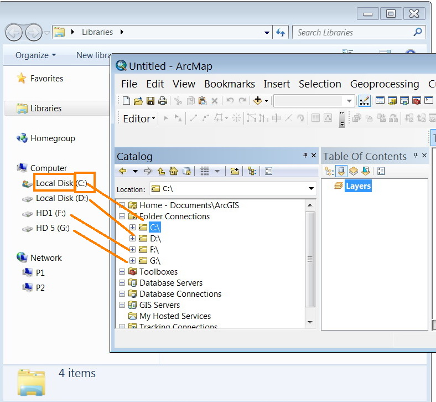Toggle the Editor Toolbar pencil icon
The height and width of the screenshot is (402, 436).
(364, 100)
